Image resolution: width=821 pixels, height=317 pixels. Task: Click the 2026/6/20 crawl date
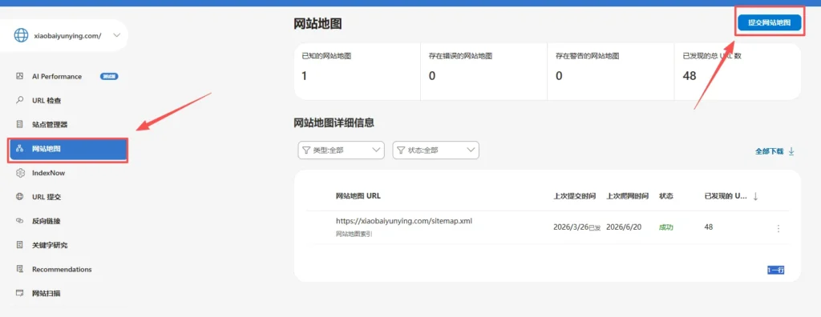tap(624, 227)
